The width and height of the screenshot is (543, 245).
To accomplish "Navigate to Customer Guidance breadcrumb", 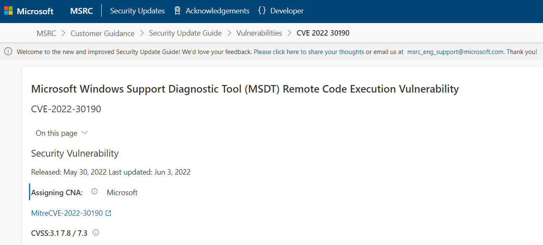I will click(x=102, y=33).
